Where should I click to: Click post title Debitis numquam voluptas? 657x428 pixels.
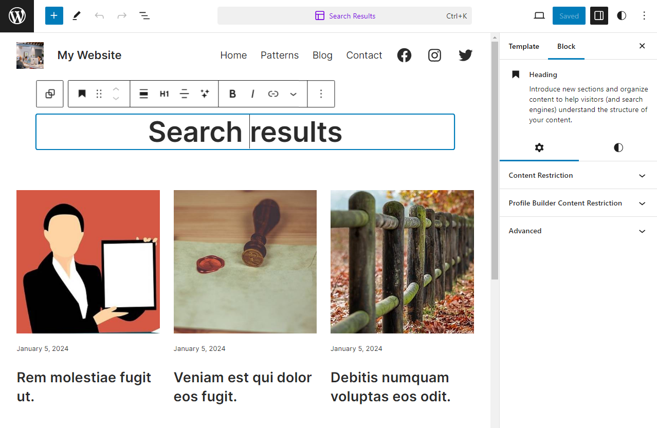pyautogui.click(x=391, y=387)
